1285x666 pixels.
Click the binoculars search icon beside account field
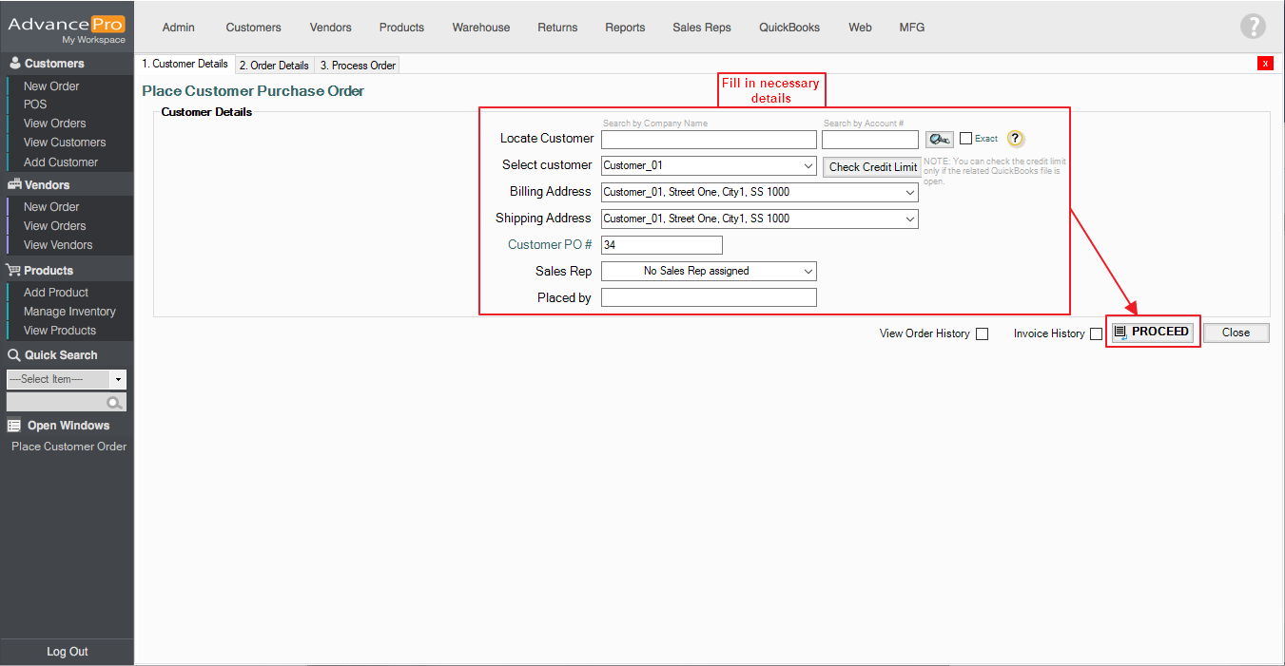pyautogui.click(x=939, y=140)
